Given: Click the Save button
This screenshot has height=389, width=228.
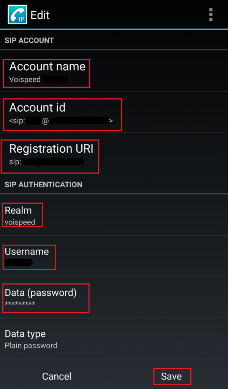Looking at the screenshot, I should pyautogui.click(x=171, y=376).
